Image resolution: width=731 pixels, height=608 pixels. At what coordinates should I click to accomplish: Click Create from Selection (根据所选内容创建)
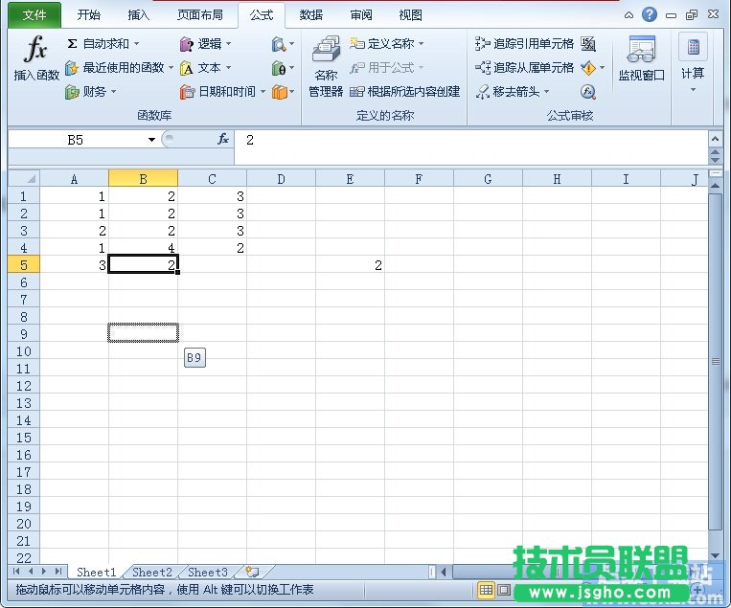click(405, 92)
